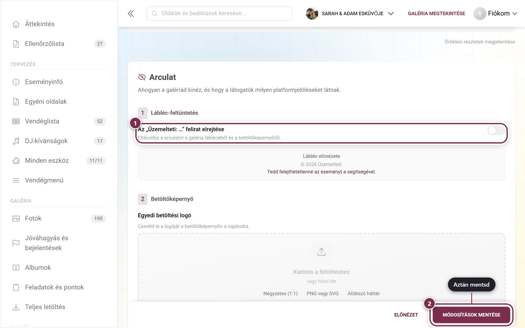Image resolution: width=525 pixels, height=328 pixels.
Task: Open the Áttekintés home icon
Action: 16,24
